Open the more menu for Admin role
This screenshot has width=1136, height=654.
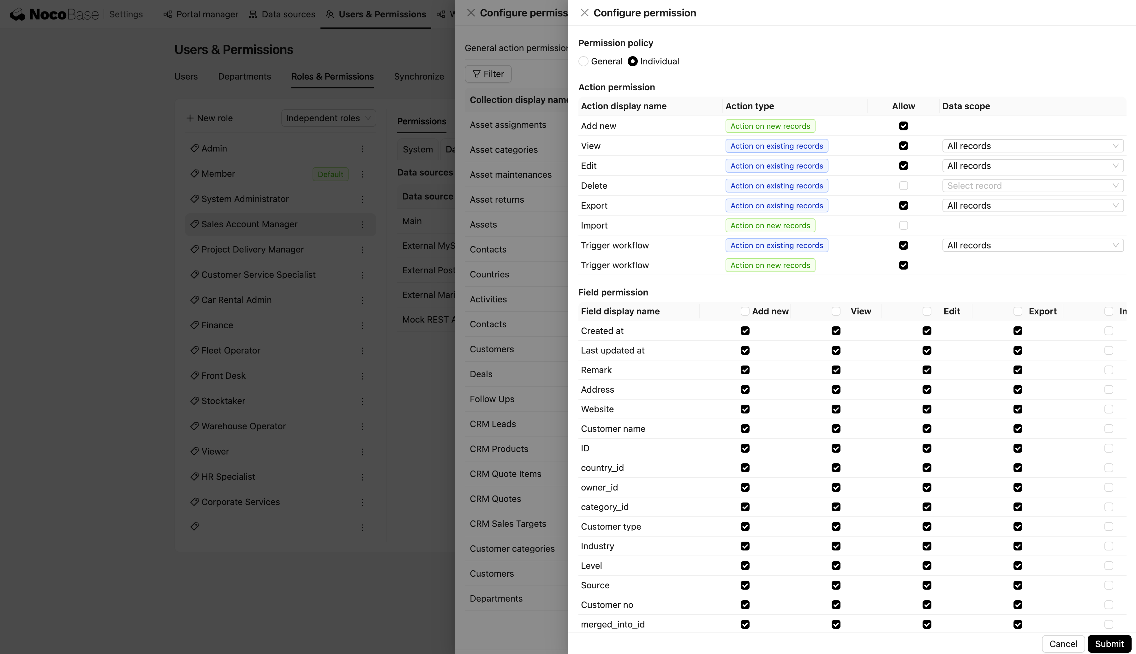point(362,149)
